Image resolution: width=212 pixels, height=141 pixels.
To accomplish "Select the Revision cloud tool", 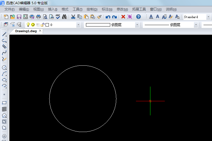I will click(x=4, y=128).
